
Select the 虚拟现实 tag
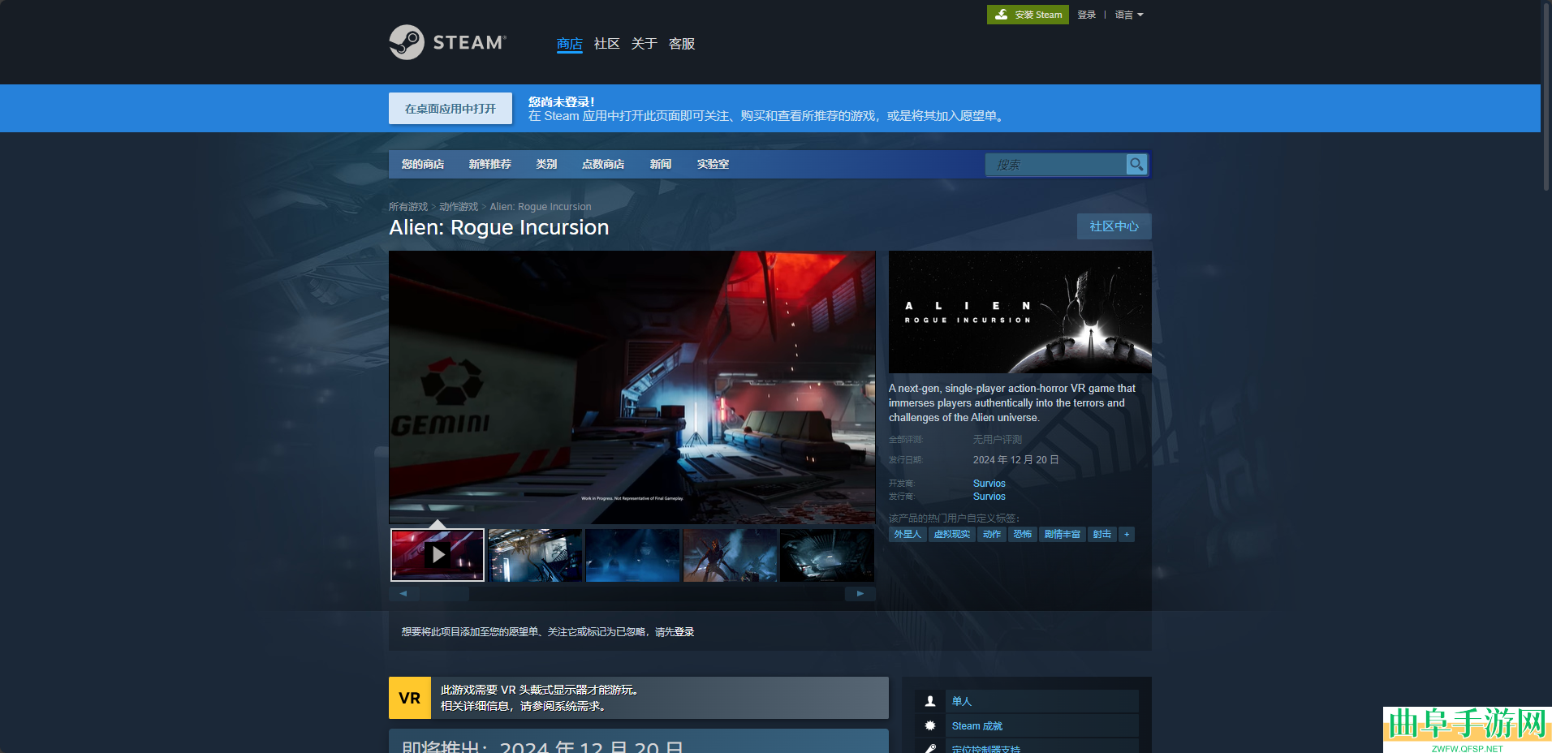pos(952,534)
